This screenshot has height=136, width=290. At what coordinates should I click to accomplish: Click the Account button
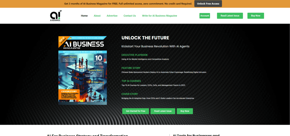205,16
